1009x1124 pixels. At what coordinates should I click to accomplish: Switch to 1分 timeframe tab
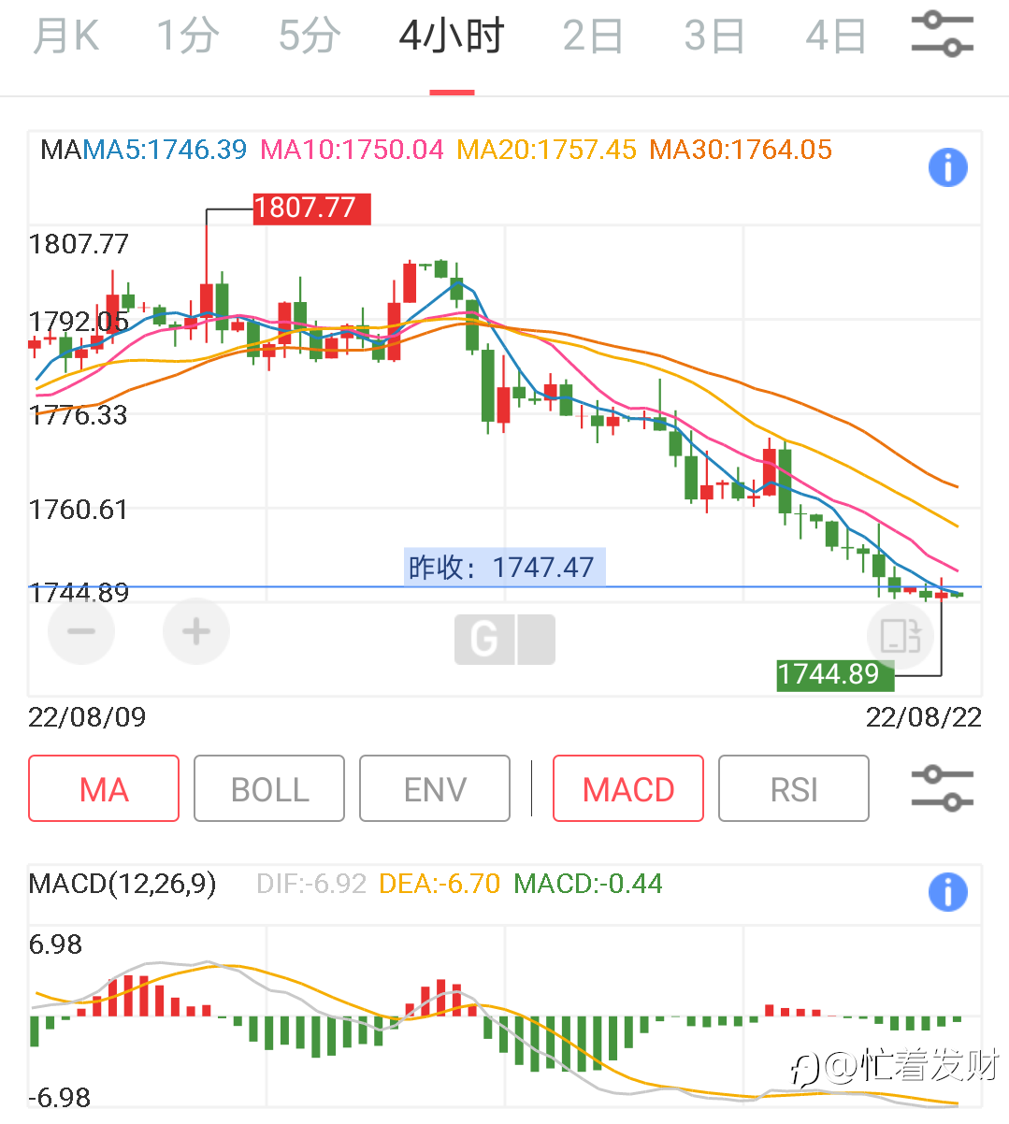(x=188, y=36)
